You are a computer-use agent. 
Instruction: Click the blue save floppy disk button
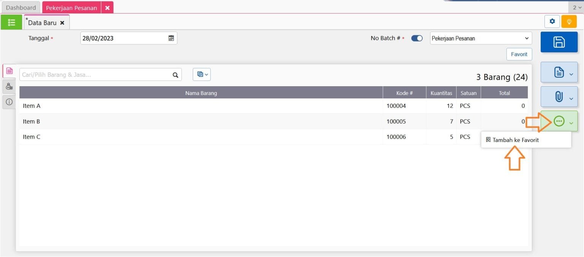559,42
